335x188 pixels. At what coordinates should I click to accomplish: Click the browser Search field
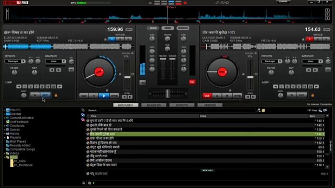(177, 110)
